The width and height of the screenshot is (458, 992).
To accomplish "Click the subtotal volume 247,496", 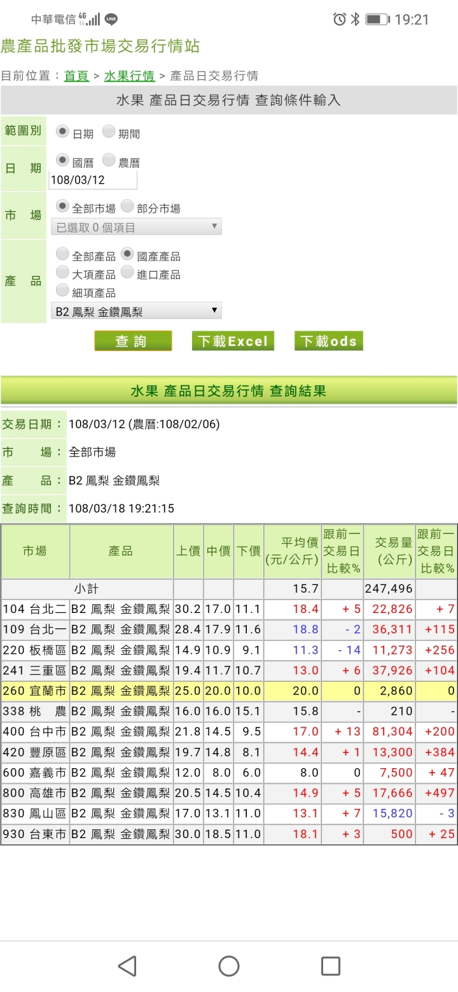I will point(389,589).
